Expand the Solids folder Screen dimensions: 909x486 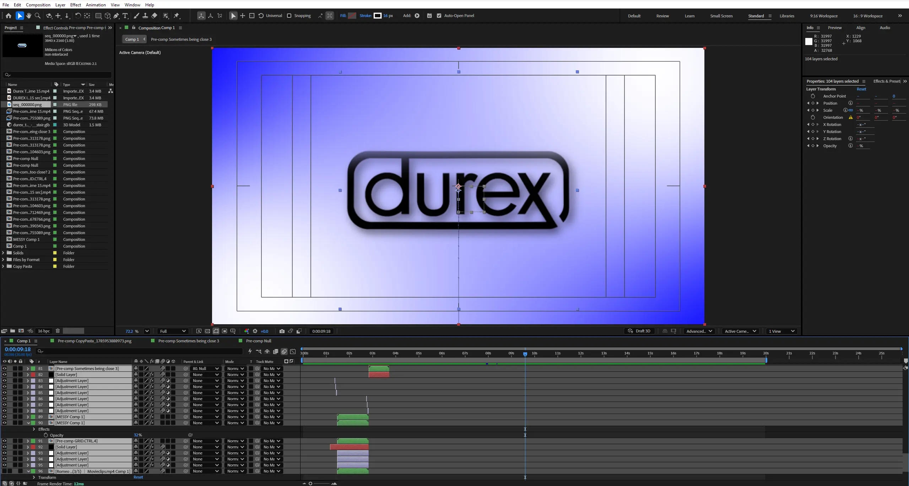(3, 253)
